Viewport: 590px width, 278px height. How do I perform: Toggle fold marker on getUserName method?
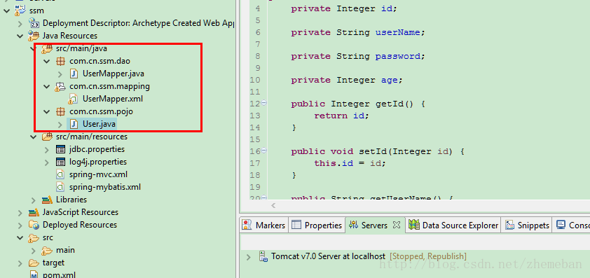(x=263, y=197)
